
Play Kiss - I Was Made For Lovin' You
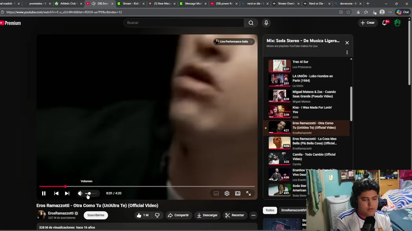306,112
